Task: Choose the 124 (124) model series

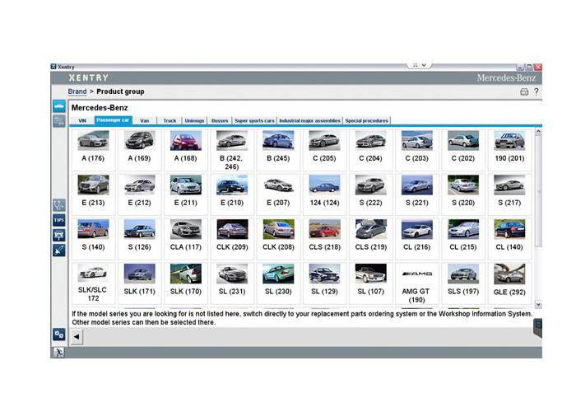Action: click(324, 194)
